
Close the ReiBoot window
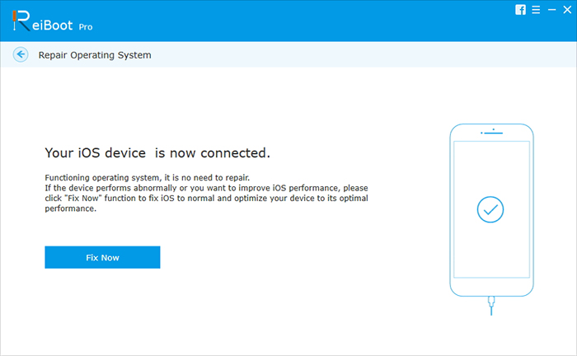pyautogui.click(x=567, y=10)
